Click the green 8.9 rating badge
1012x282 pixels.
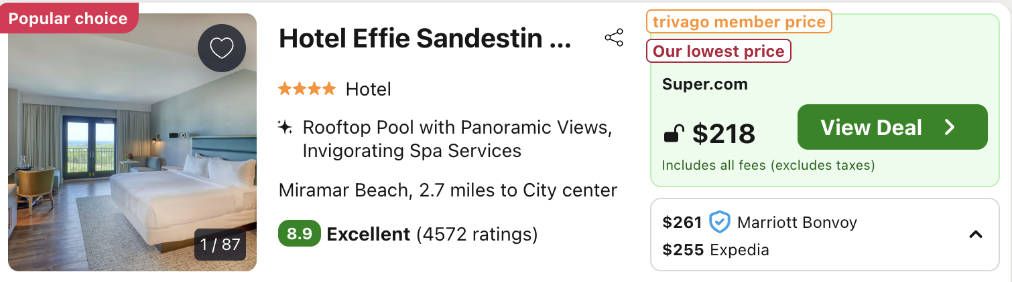[299, 235]
